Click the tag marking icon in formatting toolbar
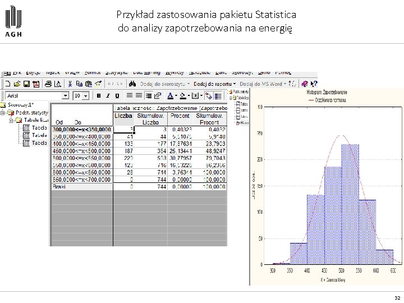Viewport: 404px width, 303px height. click(208, 96)
